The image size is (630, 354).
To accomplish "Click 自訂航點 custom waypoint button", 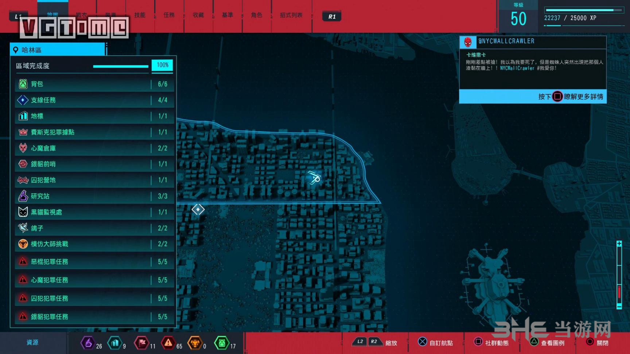I will (x=436, y=343).
